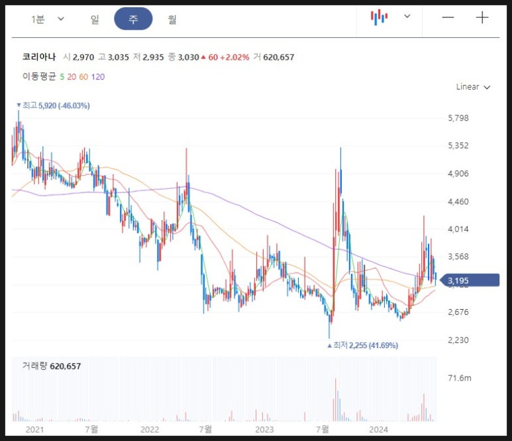The height and width of the screenshot is (441, 512).
Task: Switch chart to 월 monthly view
Action: coord(172,19)
